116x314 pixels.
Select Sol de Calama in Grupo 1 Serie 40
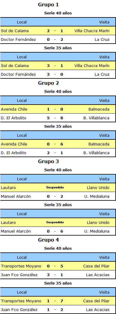(x=15, y=31)
